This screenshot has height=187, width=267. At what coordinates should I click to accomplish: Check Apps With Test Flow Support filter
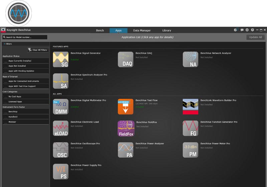[6, 86]
